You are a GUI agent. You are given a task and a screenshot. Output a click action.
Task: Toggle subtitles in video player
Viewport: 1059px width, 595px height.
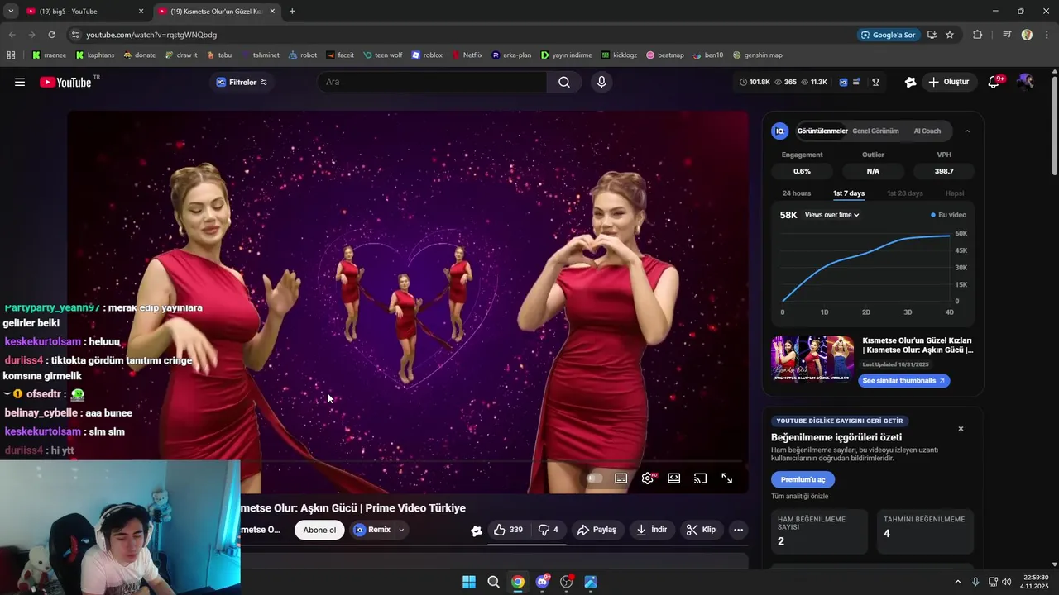621,478
